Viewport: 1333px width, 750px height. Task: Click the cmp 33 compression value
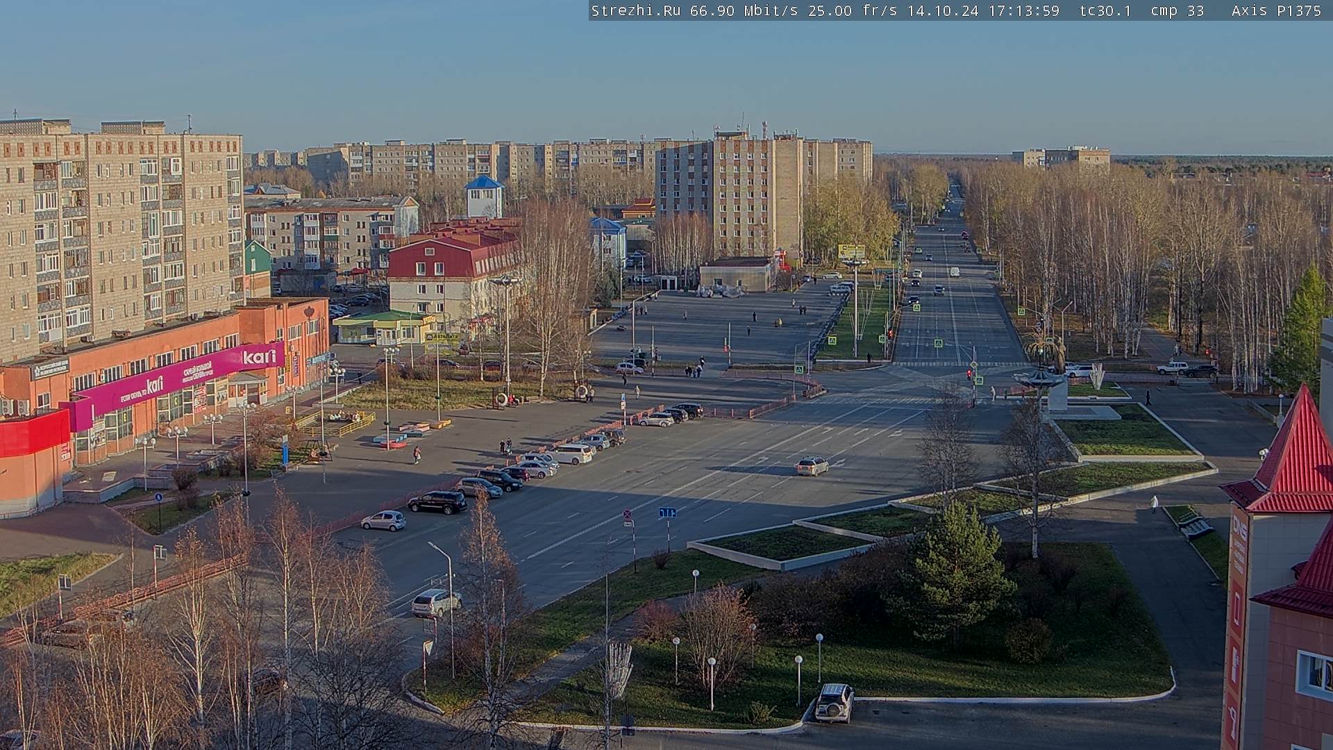click(1177, 10)
